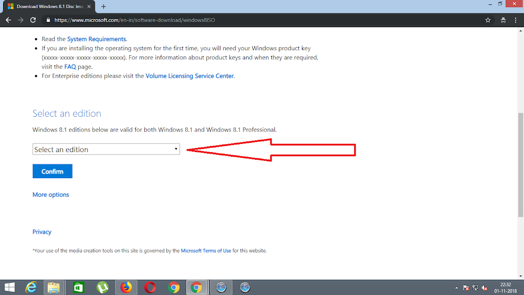
Task: Click the incognito icon in the toolbar
Action: [503, 20]
